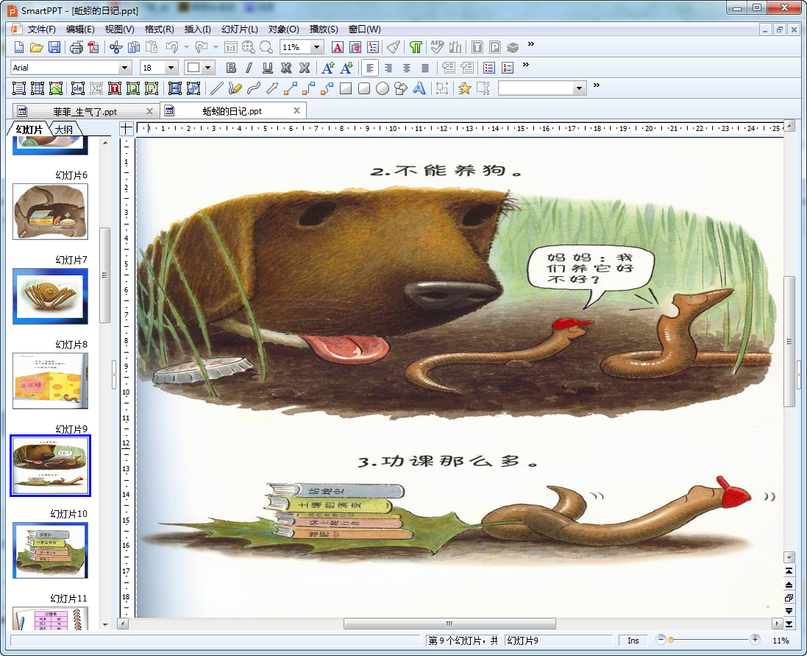Close the 蚯蚓的日记.ppt tab

click(296, 110)
